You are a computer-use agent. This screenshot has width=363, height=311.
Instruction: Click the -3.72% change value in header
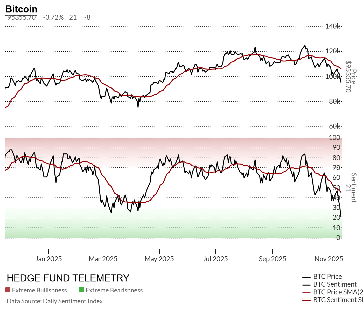53,17
